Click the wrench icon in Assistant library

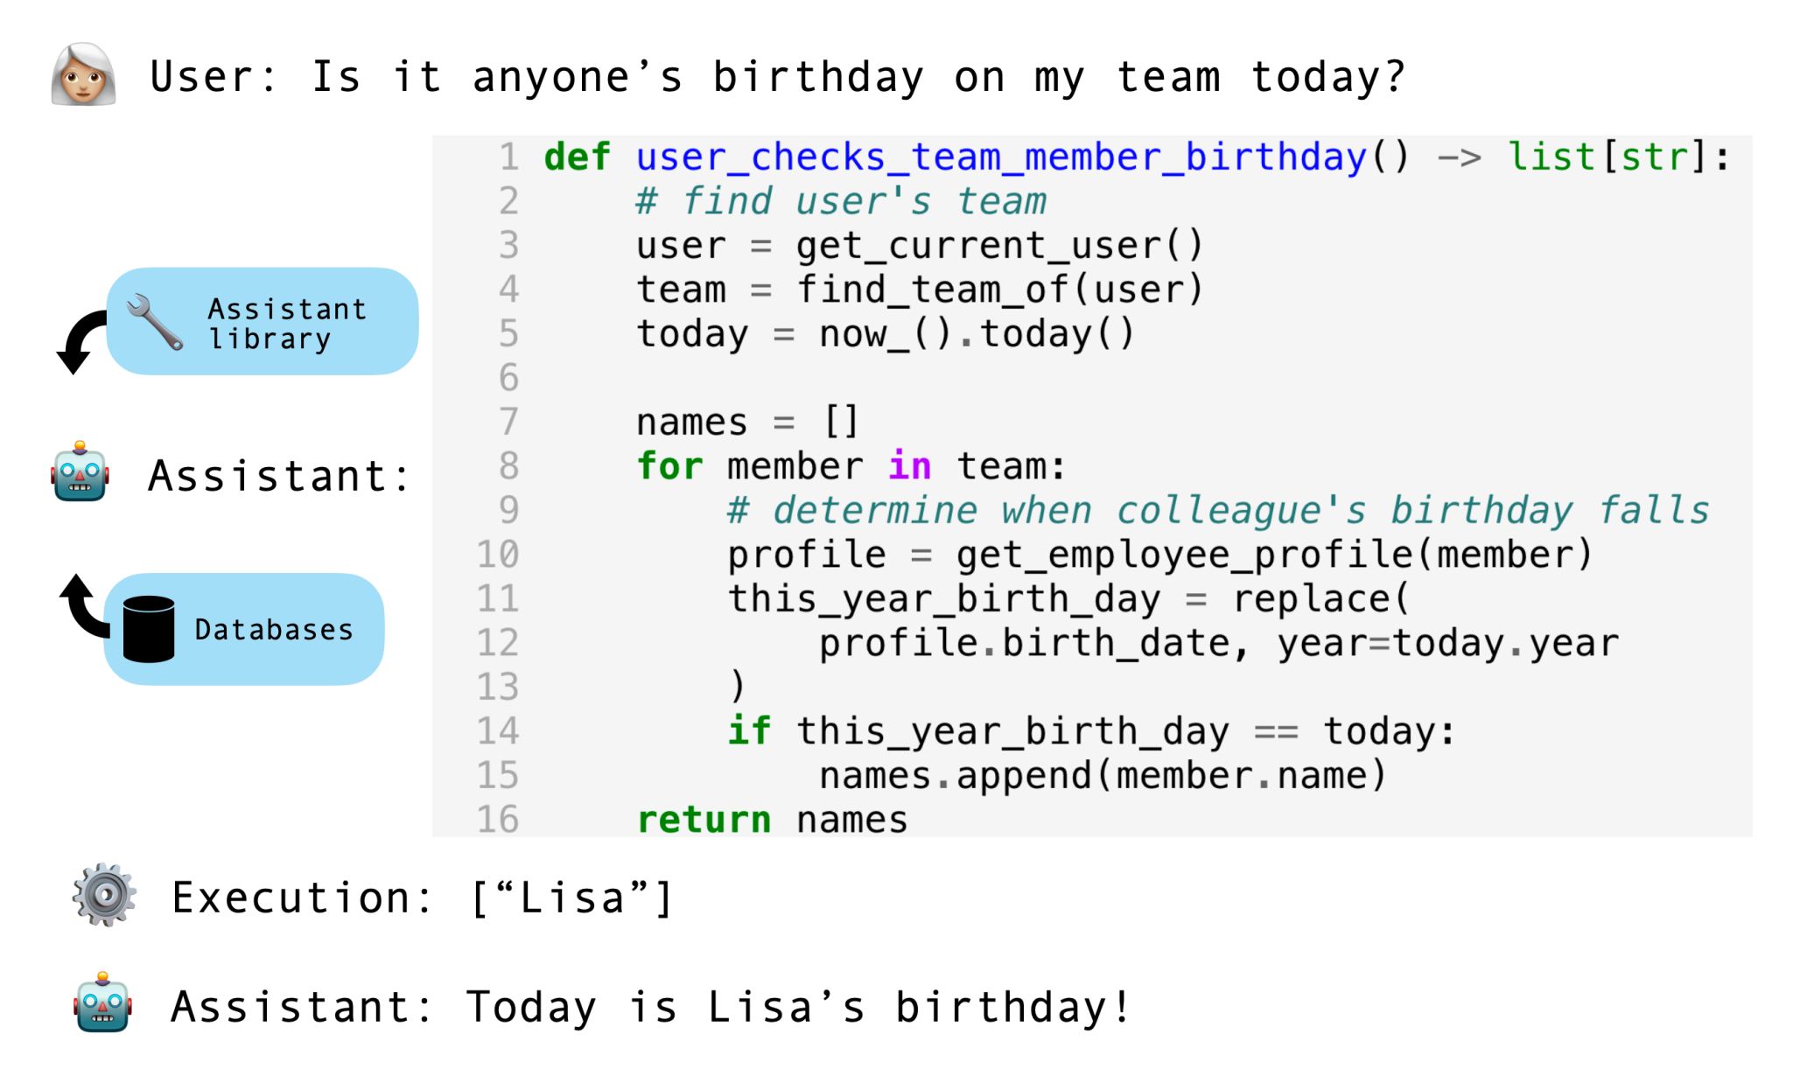click(x=155, y=322)
